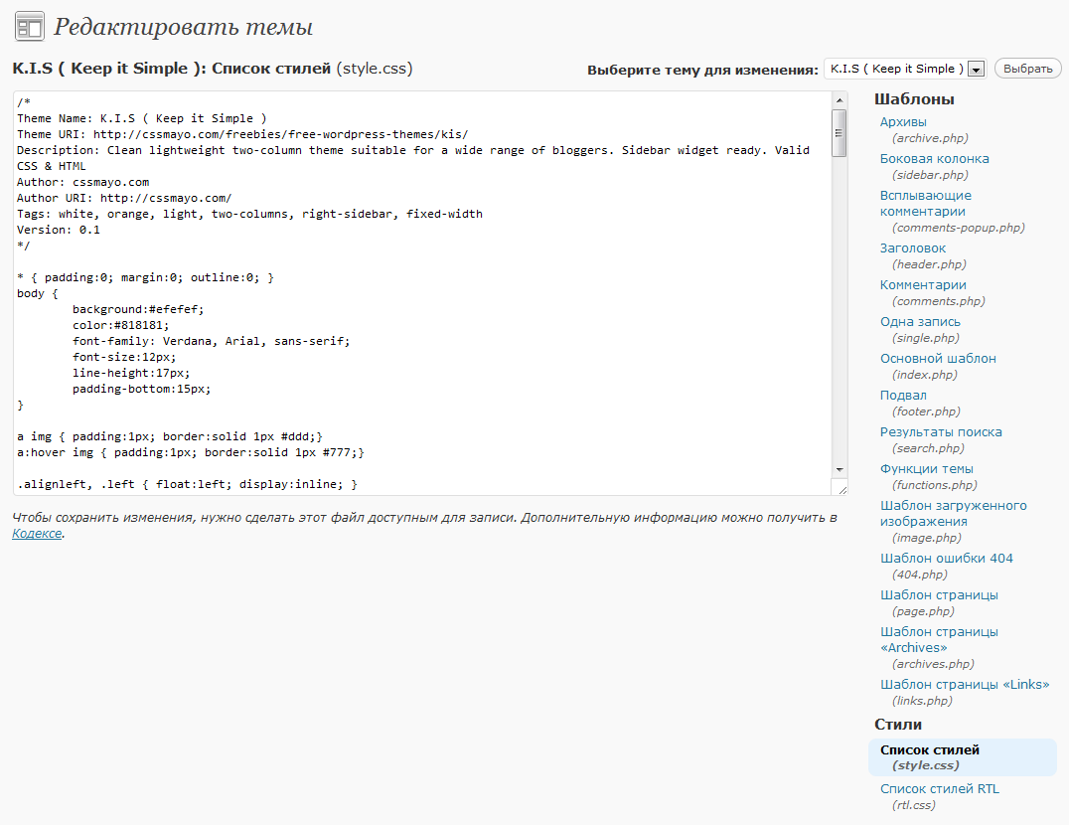This screenshot has width=1069, height=825.
Task: Click inside the style.css code editor
Action: click(x=422, y=293)
